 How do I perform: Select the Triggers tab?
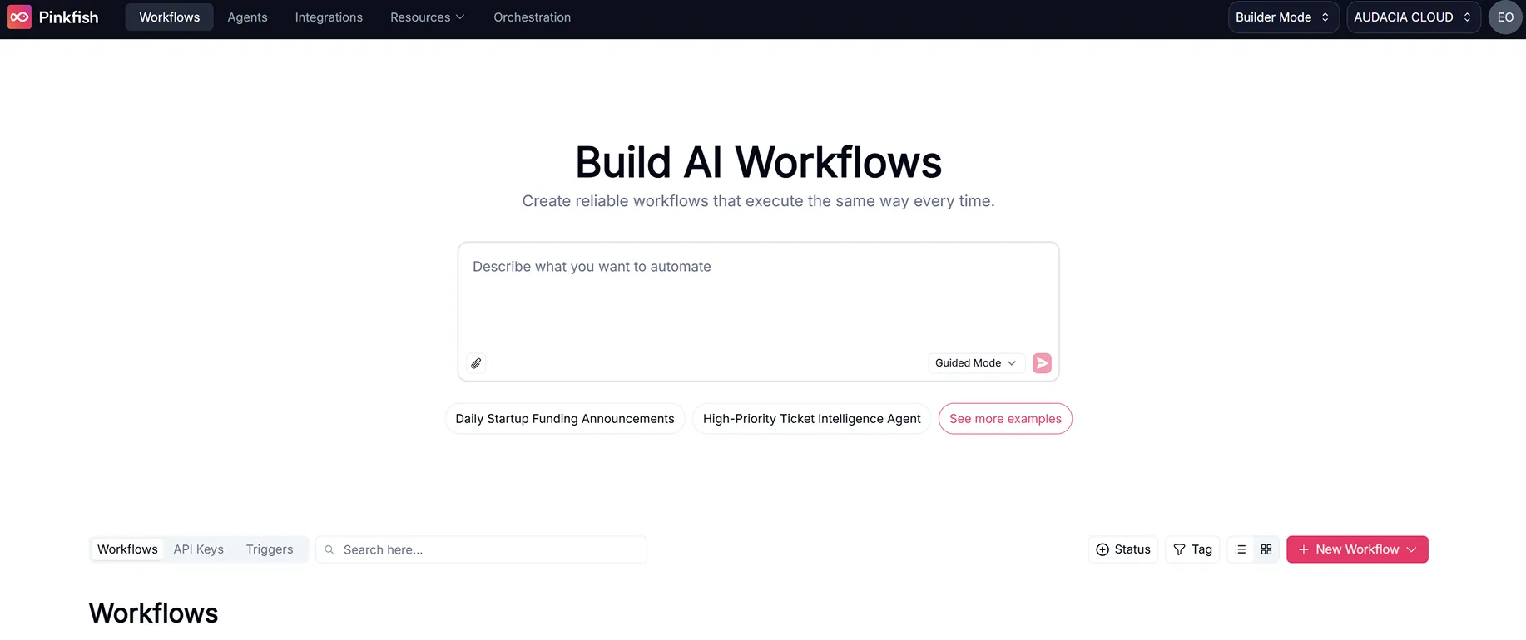270,549
